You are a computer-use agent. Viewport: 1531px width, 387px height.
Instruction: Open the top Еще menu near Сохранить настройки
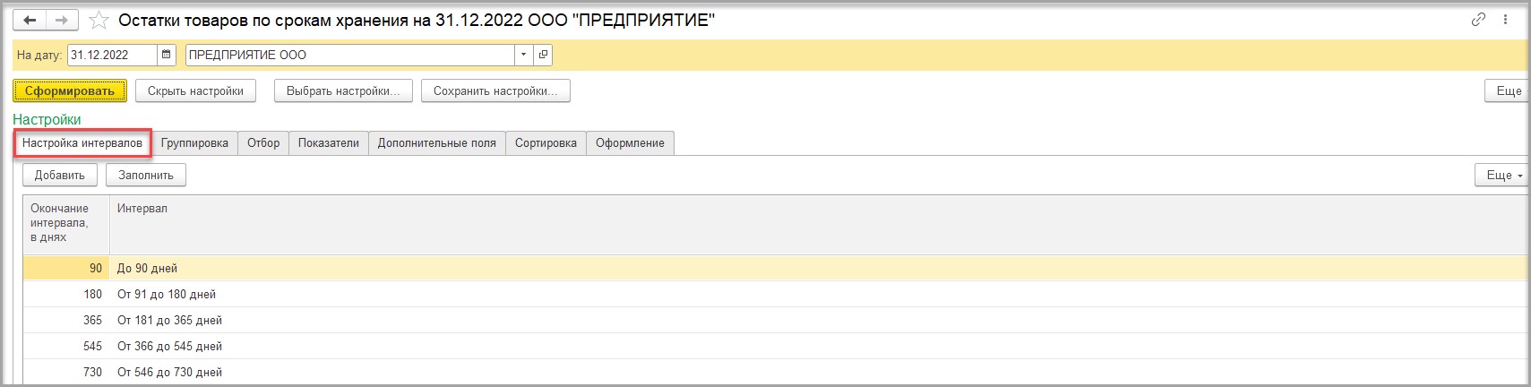point(1508,90)
